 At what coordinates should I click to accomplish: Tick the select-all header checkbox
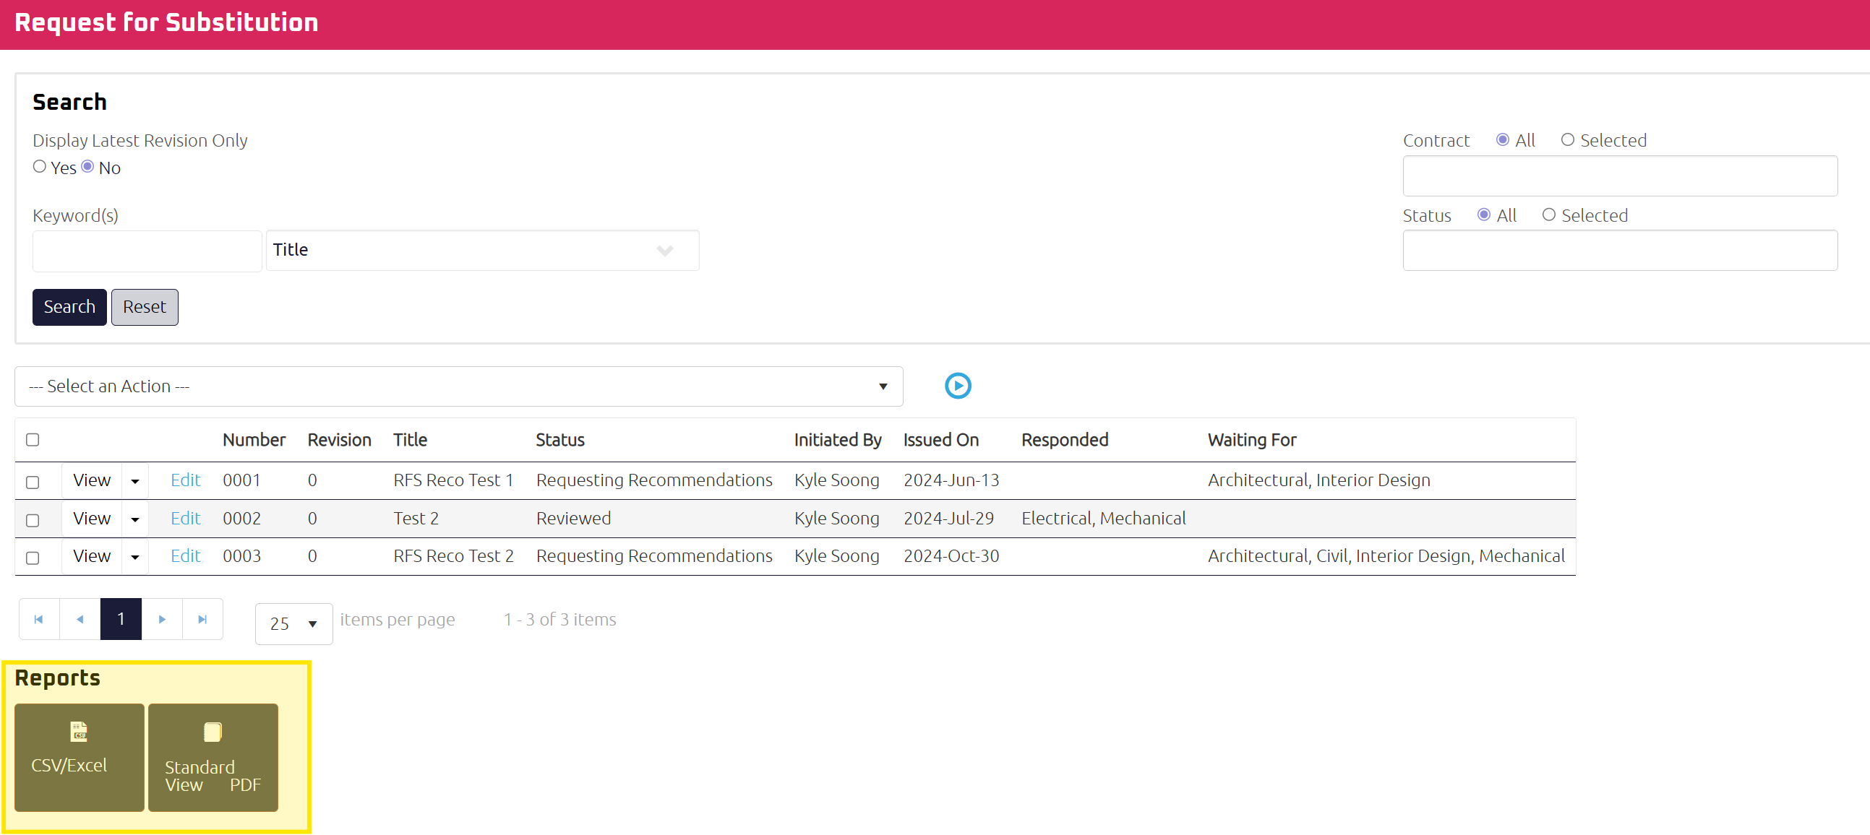[x=33, y=440]
